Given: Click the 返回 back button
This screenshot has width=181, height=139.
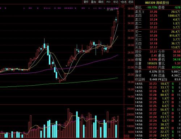Looking at the screenshot, I should (131, 2).
